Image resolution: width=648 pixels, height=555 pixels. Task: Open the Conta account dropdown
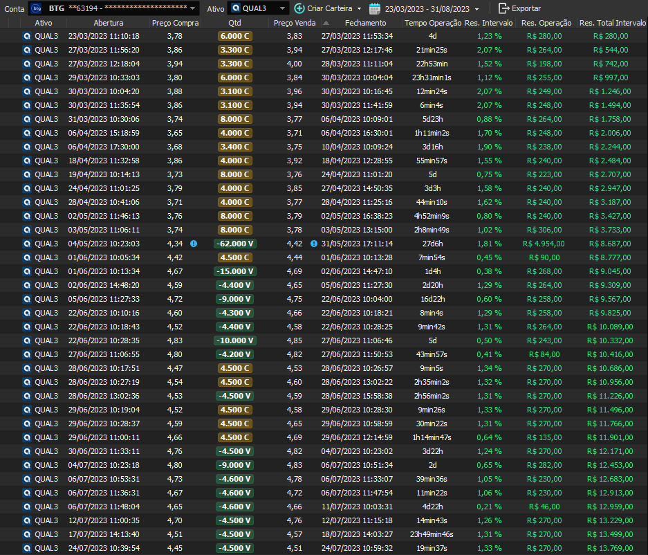click(193, 9)
